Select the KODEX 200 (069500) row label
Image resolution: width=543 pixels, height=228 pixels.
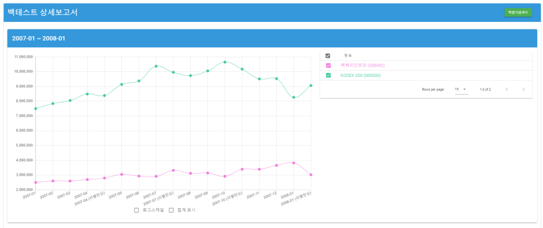click(x=360, y=75)
